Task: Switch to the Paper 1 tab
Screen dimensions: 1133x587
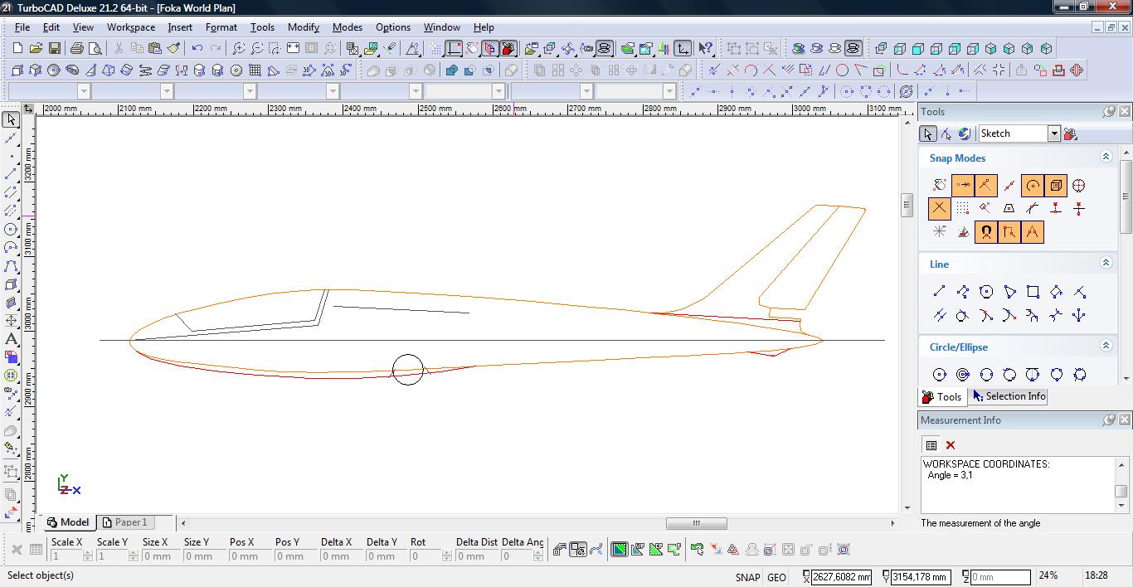Action: coord(125,522)
